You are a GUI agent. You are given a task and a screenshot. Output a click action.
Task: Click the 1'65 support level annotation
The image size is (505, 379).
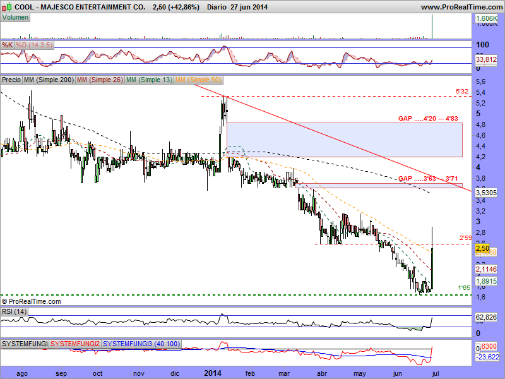[464, 288]
